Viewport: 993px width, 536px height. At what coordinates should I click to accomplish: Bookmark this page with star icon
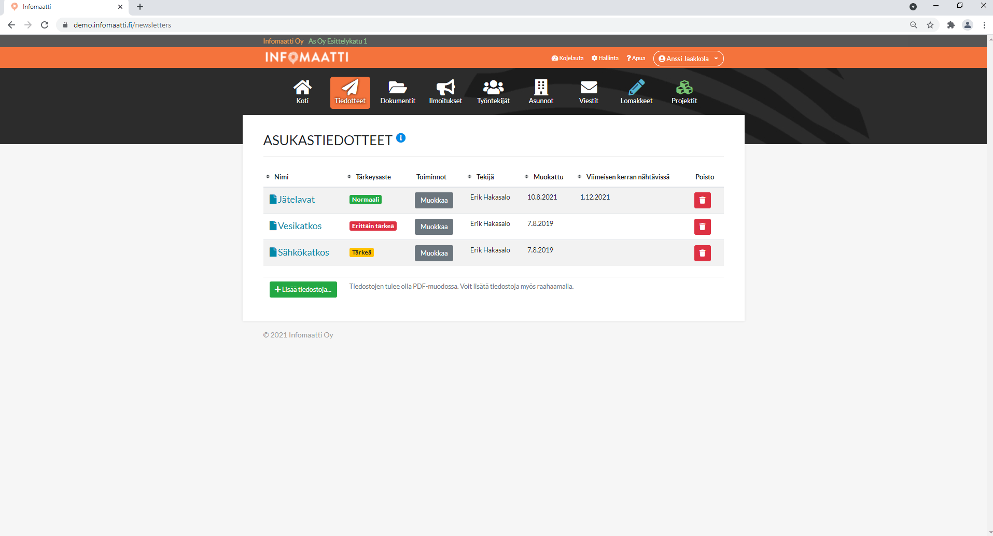(x=930, y=25)
